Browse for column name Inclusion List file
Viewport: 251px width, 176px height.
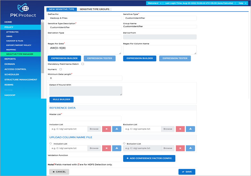(x=94, y=148)
